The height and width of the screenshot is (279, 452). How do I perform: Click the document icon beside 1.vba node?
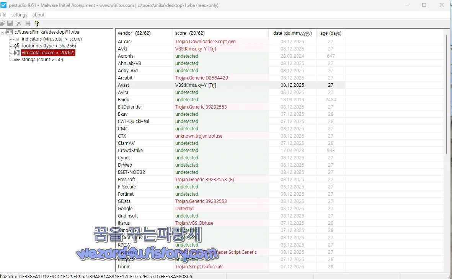pos(10,32)
